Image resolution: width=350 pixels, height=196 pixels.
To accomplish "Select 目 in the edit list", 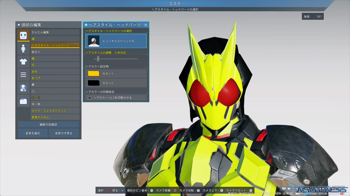I will point(55,65).
